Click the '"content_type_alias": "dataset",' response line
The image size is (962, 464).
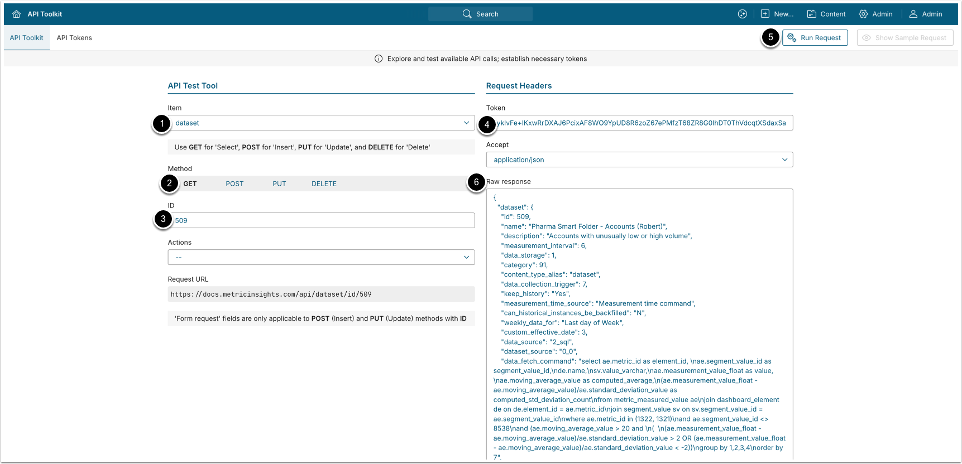tap(551, 274)
